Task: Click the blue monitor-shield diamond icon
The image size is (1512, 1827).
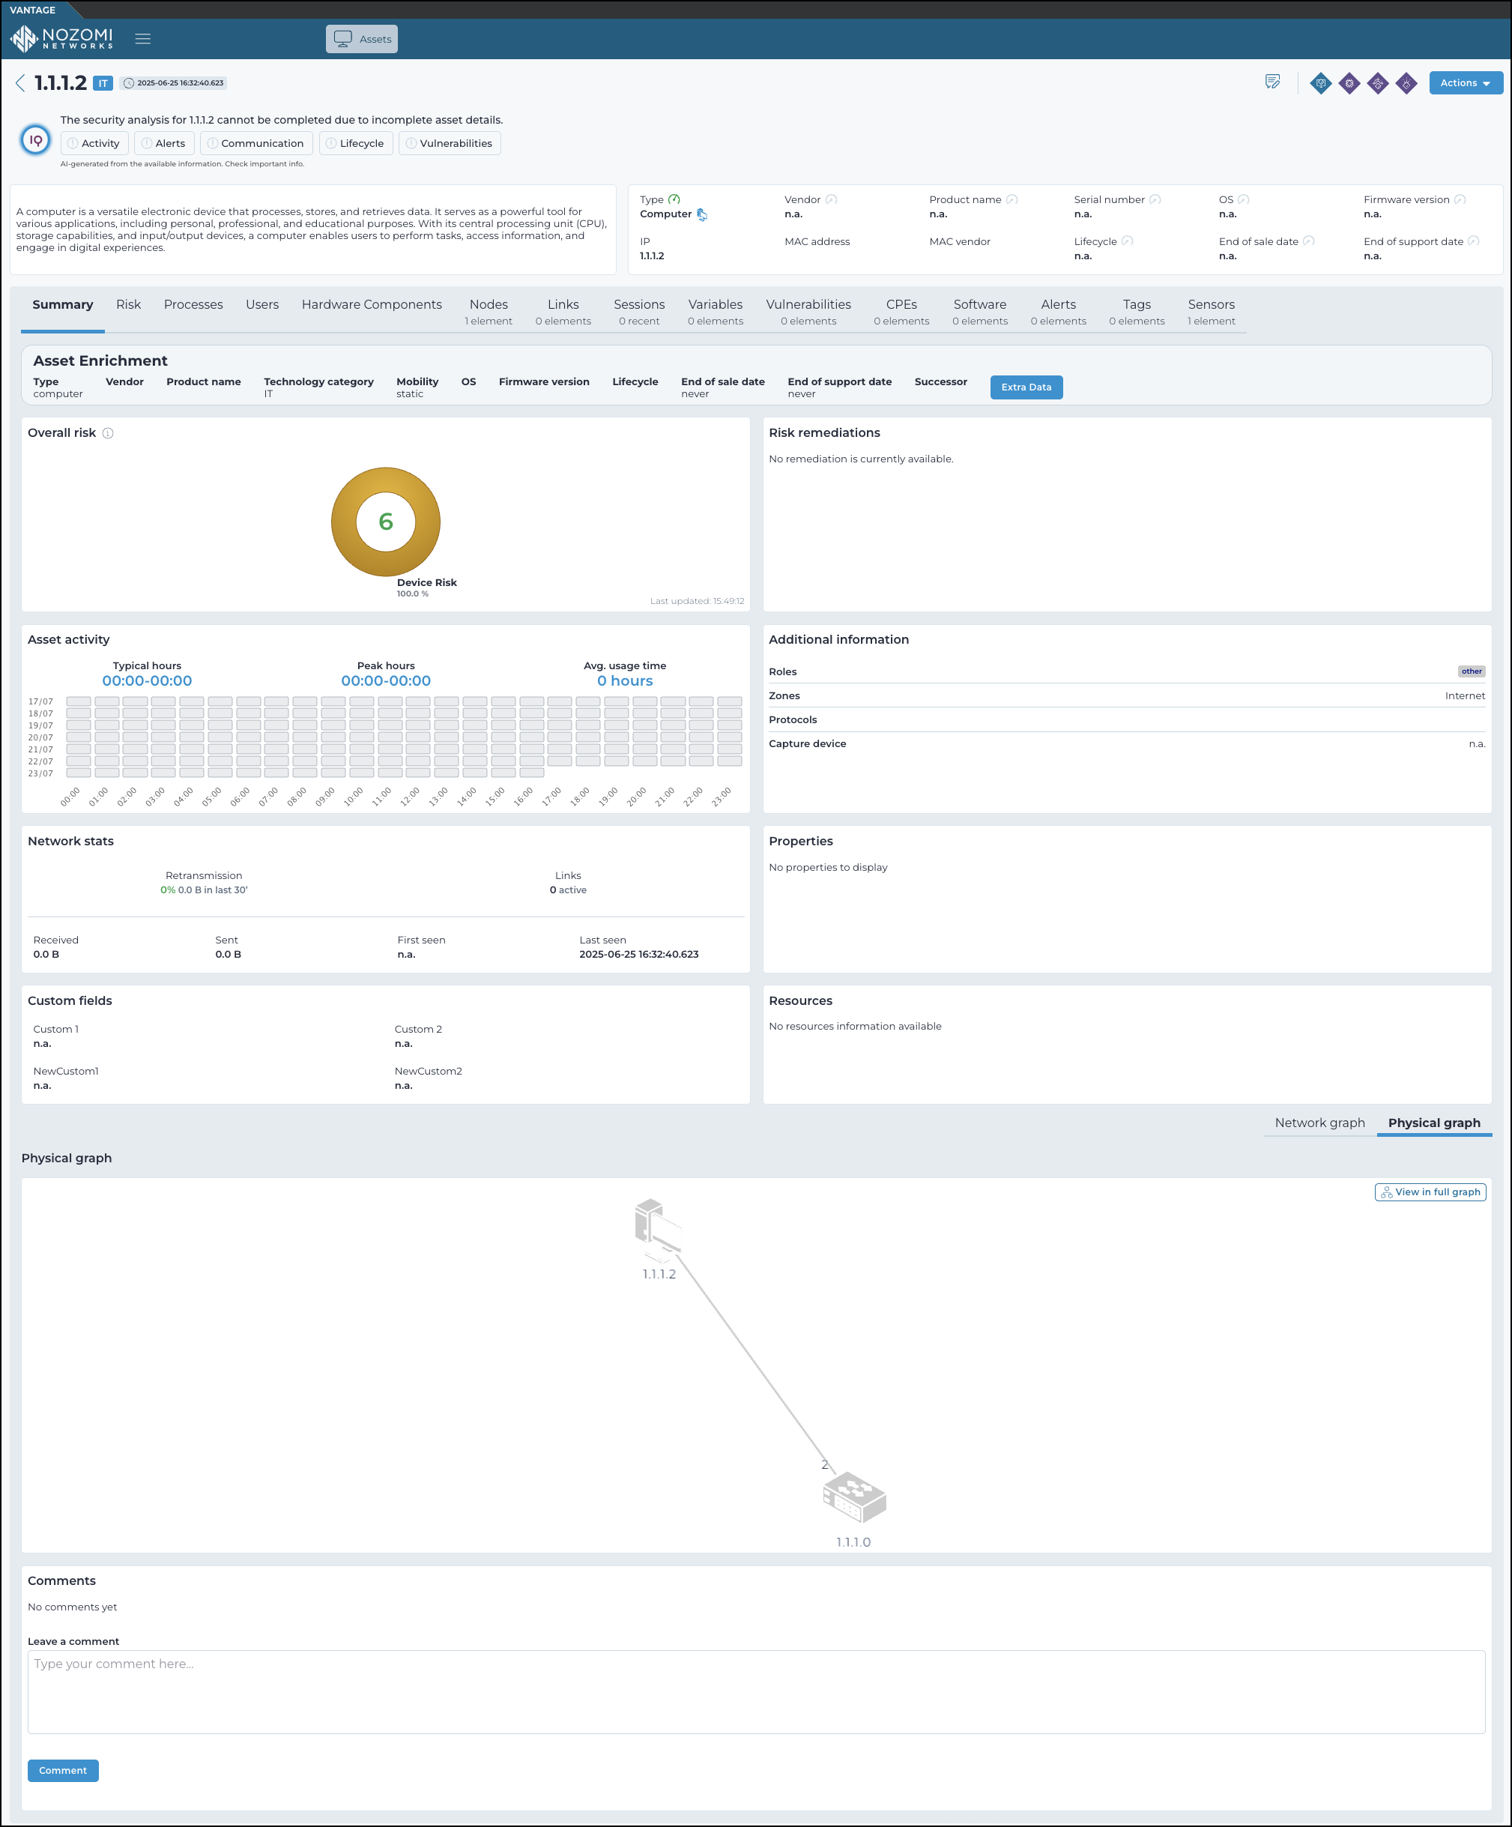Action: [1319, 83]
